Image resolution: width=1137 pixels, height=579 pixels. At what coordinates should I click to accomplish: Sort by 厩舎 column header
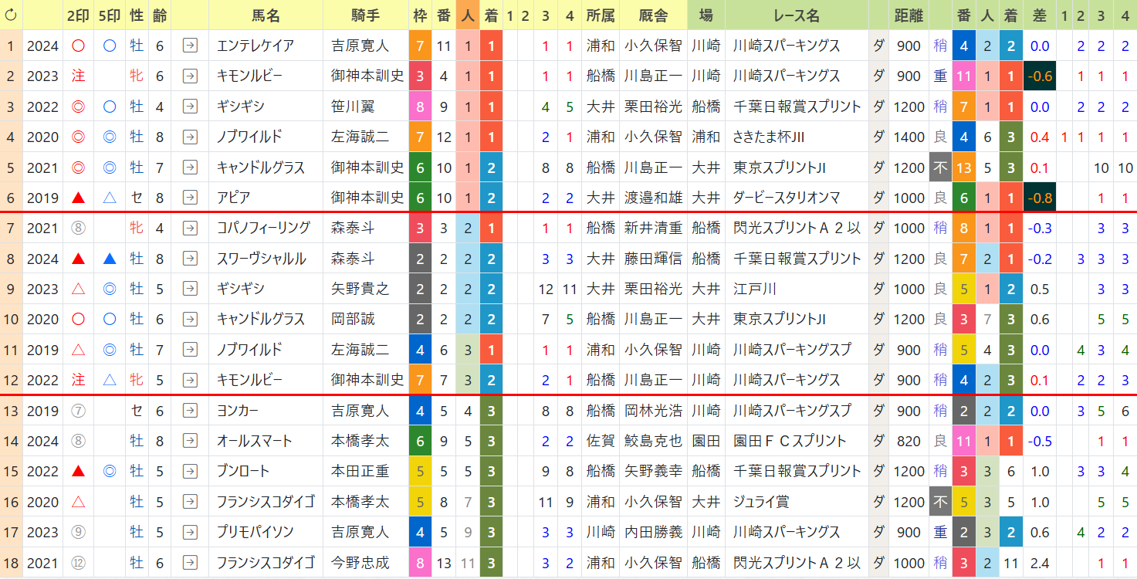(x=653, y=15)
